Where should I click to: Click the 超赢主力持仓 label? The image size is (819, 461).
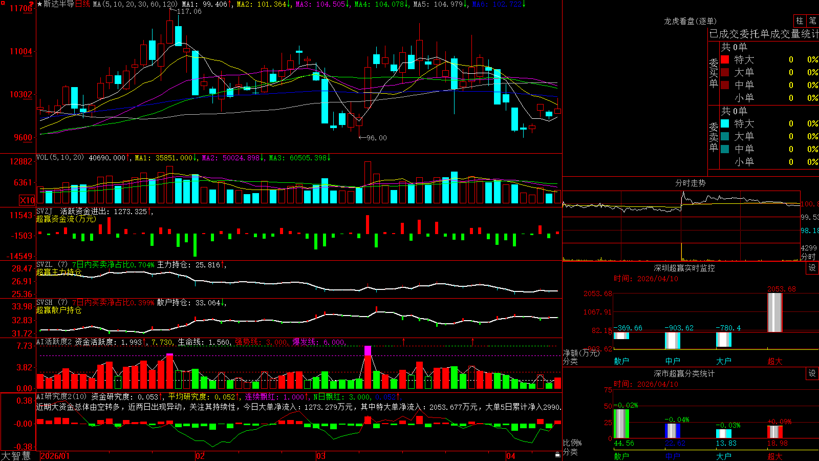coord(58,272)
